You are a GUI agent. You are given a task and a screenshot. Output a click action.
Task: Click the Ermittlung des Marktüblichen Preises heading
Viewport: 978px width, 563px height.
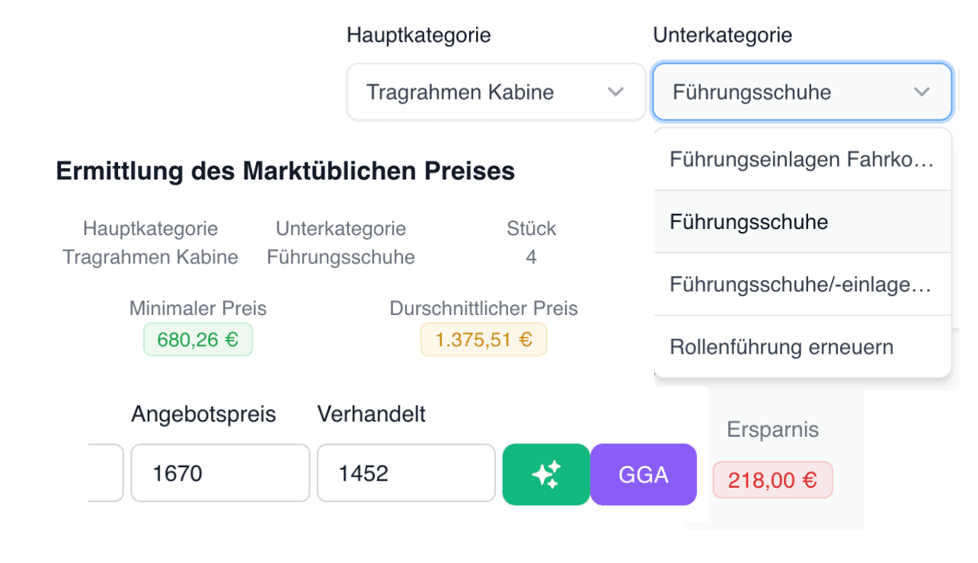pos(286,171)
